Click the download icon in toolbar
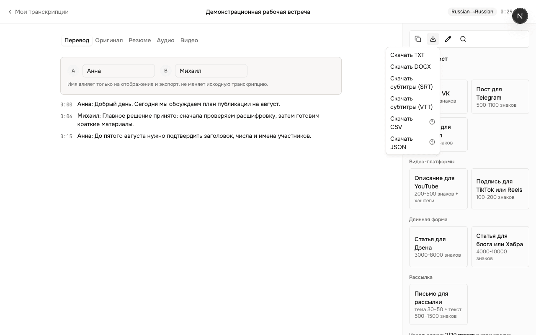 click(x=433, y=39)
